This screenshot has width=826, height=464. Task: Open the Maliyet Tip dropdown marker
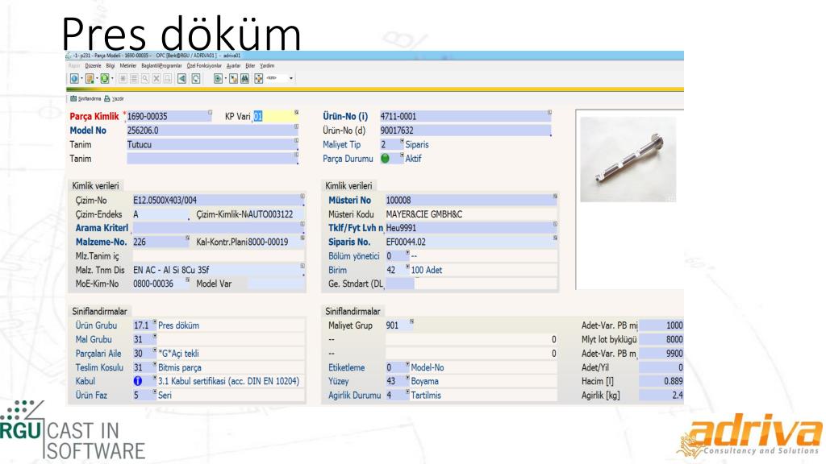402,142
